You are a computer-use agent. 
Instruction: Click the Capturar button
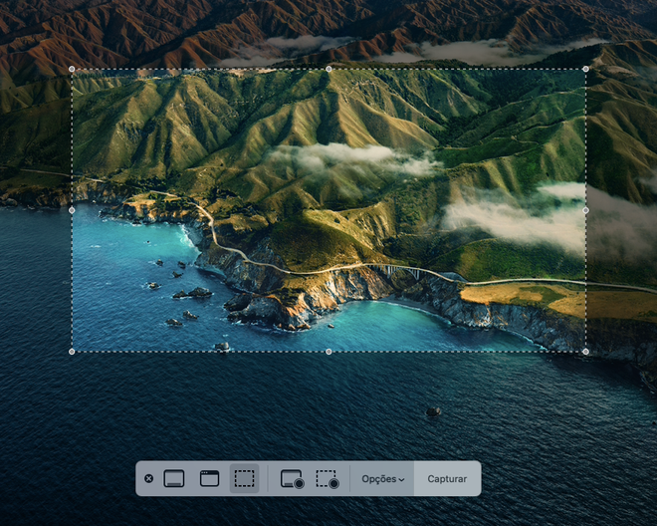447,478
